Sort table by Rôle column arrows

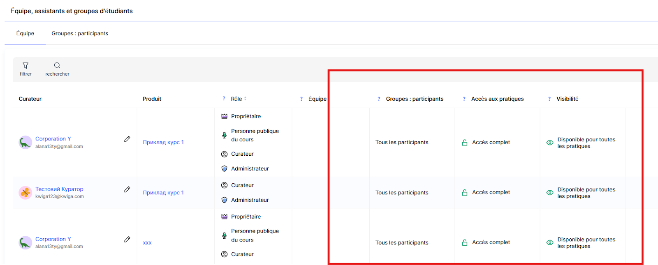click(246, 99)
